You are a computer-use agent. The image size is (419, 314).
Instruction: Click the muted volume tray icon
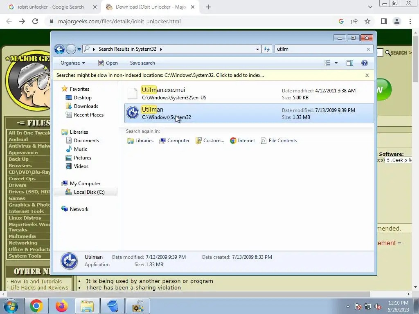378,306
